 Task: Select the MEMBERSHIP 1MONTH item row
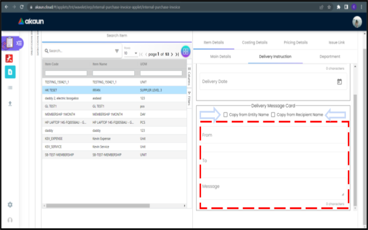tap(114, 114)
